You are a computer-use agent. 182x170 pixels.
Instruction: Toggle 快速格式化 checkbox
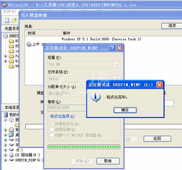point(52,124)
